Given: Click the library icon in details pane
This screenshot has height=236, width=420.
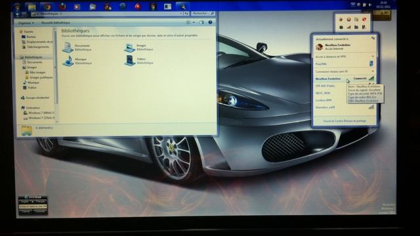Looking at the screenshot, I should click(x=26, y=130).
